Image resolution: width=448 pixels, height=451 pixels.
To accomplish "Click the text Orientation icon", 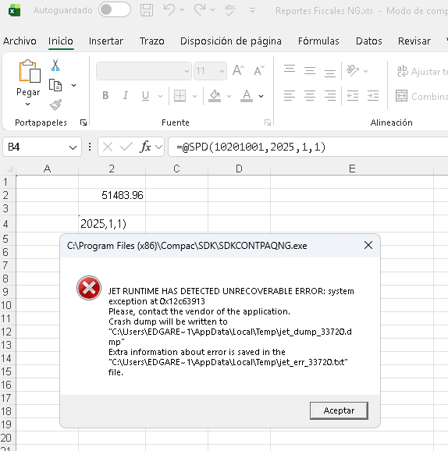I will pos(353,71).
